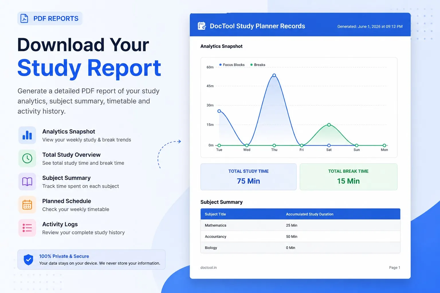Click the Thursday focus peak data point
The width and height of the screenshot is (440, 293).
click(274, 75)
